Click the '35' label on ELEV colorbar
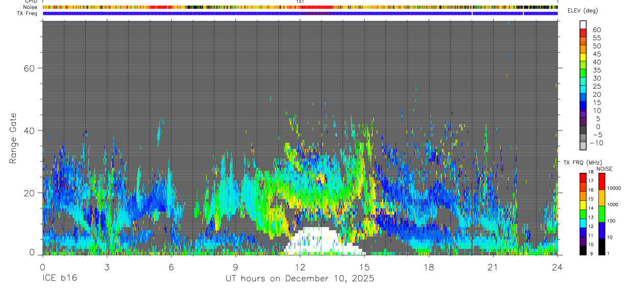The image size is (627, 289). 596,70
